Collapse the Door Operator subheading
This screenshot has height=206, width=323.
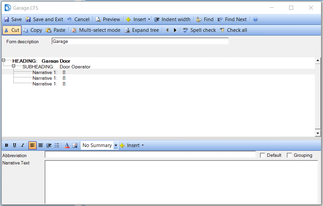point(14,66)
